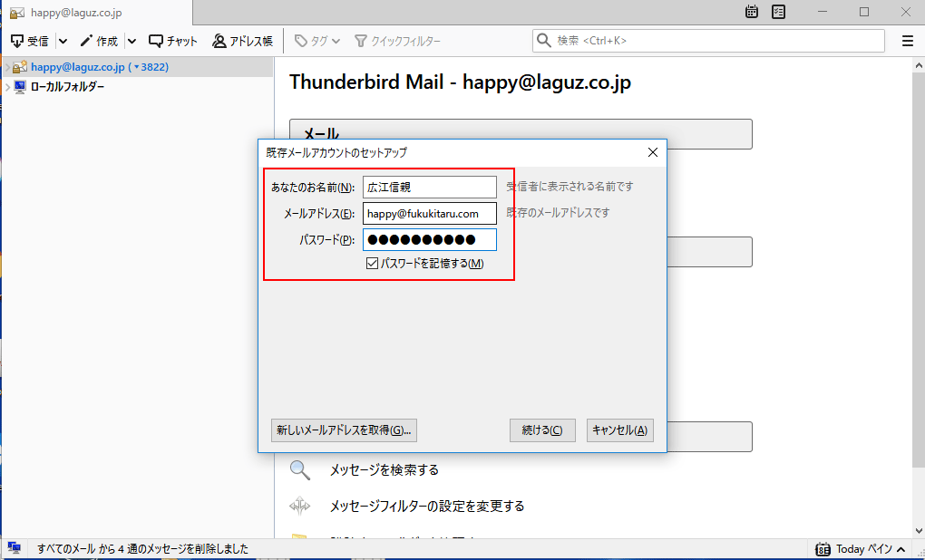Click the メールアドレス email field
This screenshot has height=560, width=925.
pos(430,213)
